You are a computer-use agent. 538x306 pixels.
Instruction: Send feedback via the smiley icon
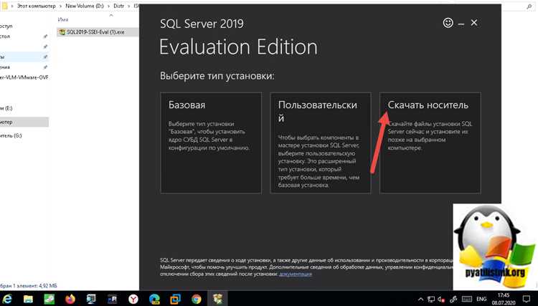pyautogui.click(x=448, y=23)
